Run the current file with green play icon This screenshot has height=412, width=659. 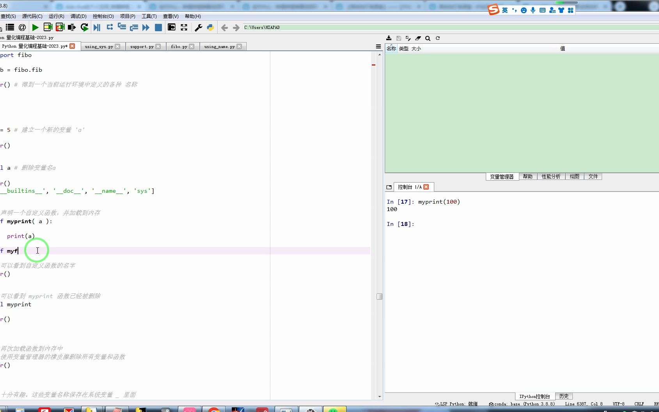click(x=35, y=27)
